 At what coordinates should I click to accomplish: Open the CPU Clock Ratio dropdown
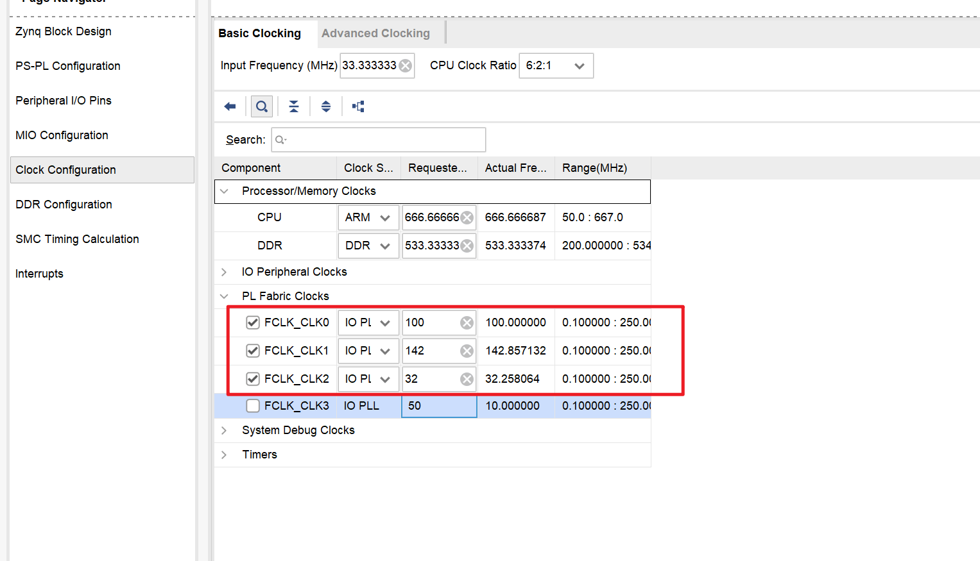pos(556,65)
